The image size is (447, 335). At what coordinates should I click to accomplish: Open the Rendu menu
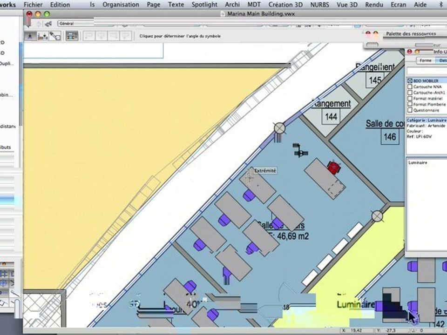click(x=374, y=5)
